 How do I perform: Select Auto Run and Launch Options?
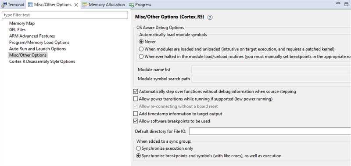point(37,49)
